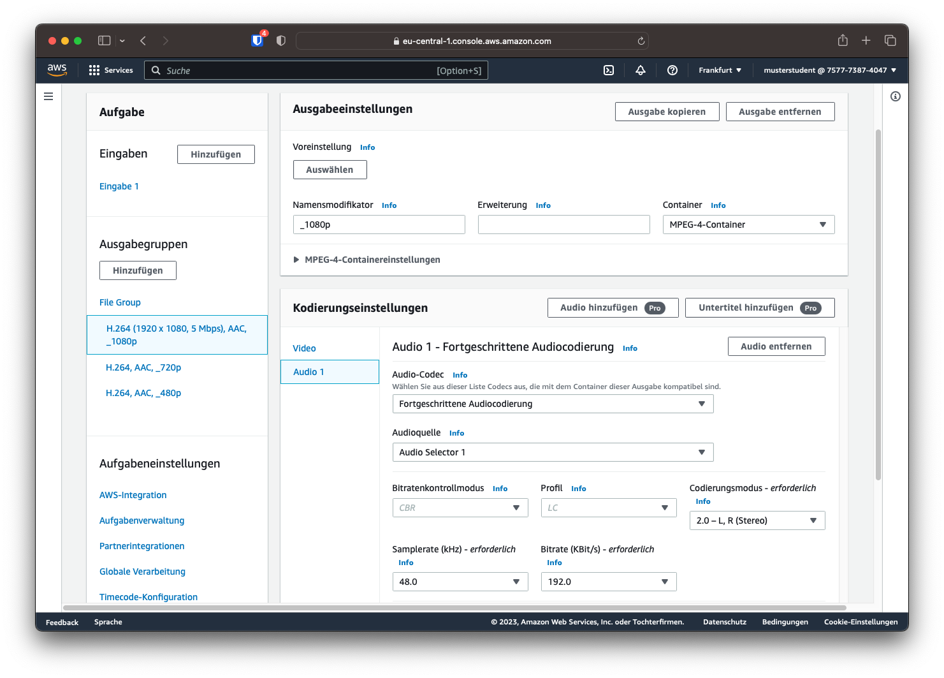
Task: Open Timecode-Konfiguration settings
Action: tap(149, 597)
